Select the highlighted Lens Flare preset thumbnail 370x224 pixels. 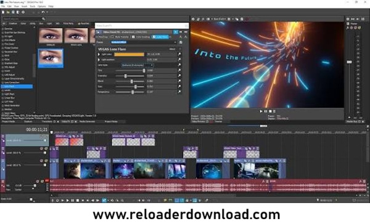[51, 58]
